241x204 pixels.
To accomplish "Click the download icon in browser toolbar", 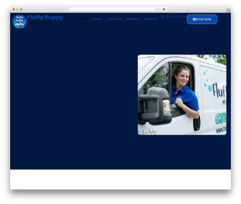I will click(164, 10).
